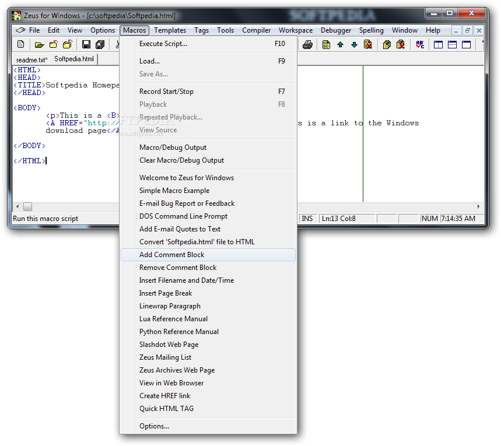This screenshot has height=446, width=501.
Task: Open the Options menu in menu bar
Action: pos(103,30)
